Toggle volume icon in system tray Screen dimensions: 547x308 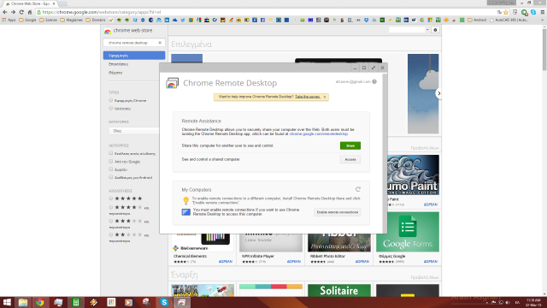[x=508, y=302]
